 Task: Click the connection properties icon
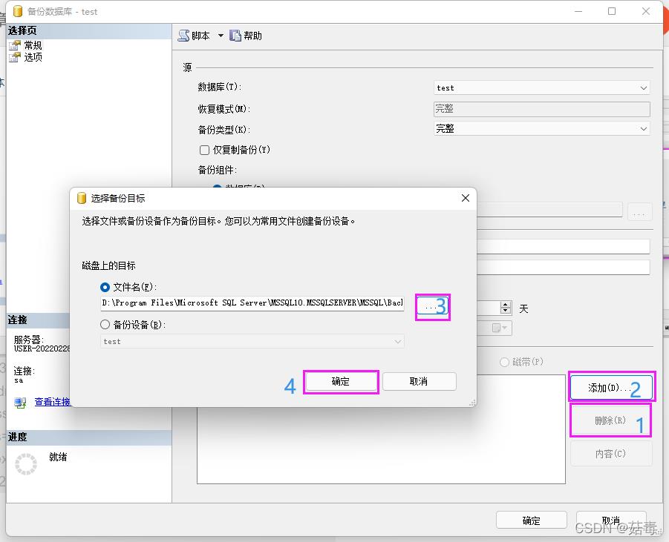[x=20, y=403]
